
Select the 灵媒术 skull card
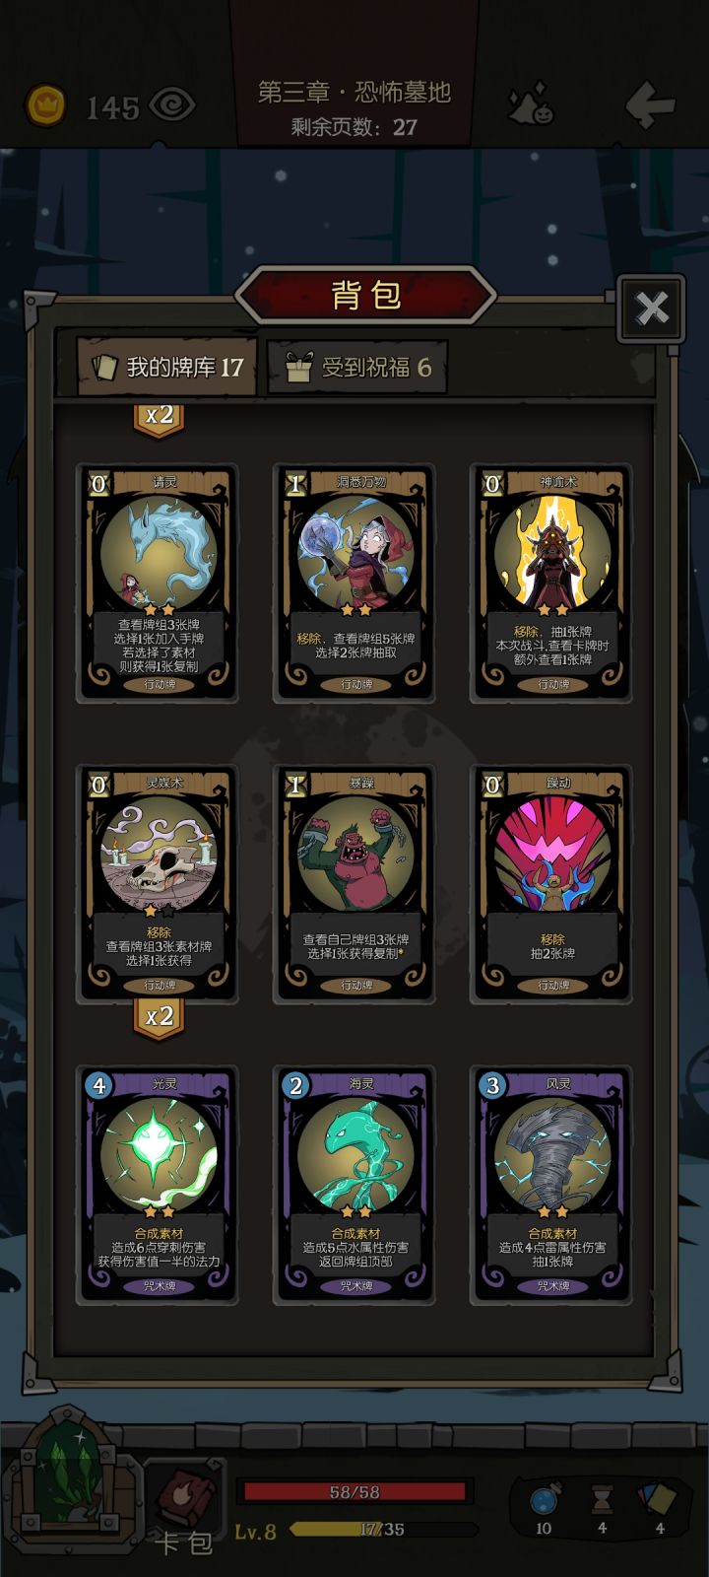158,884
